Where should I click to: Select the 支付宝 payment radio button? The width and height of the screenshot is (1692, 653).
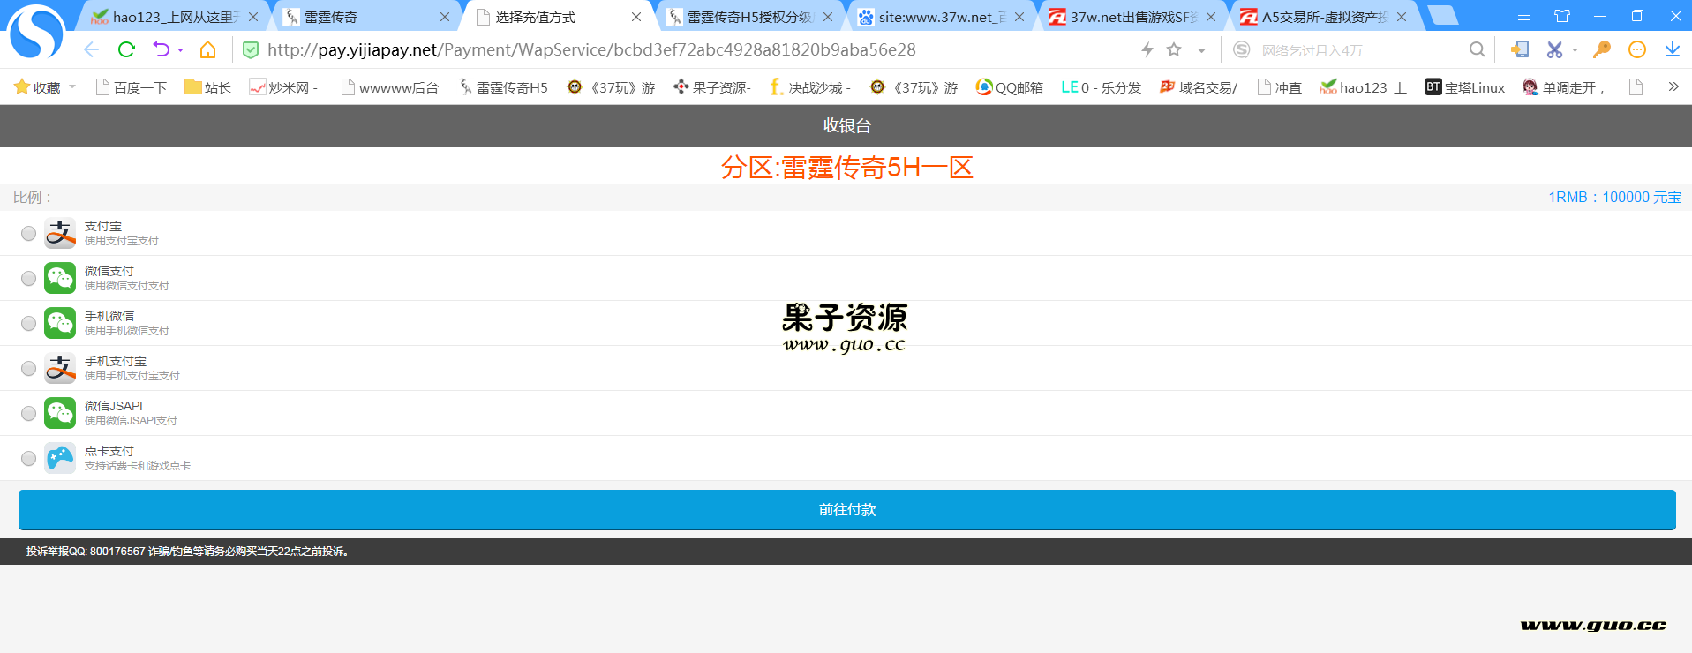point(28,233)
